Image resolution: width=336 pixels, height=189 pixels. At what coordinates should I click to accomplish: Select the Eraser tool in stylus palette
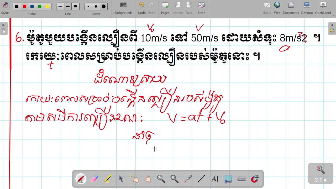[94, 179]
